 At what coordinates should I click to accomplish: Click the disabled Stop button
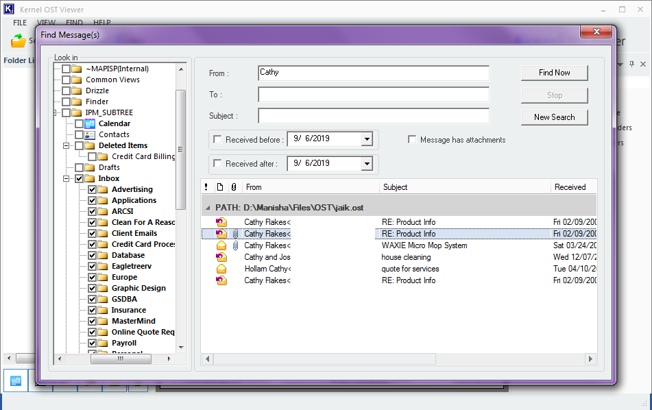(554, 95)
